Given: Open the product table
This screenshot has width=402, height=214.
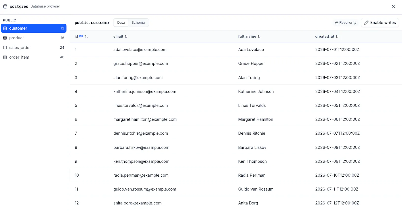Looking at the screenshot, I should pyautogui.click(x=33, y=38).
